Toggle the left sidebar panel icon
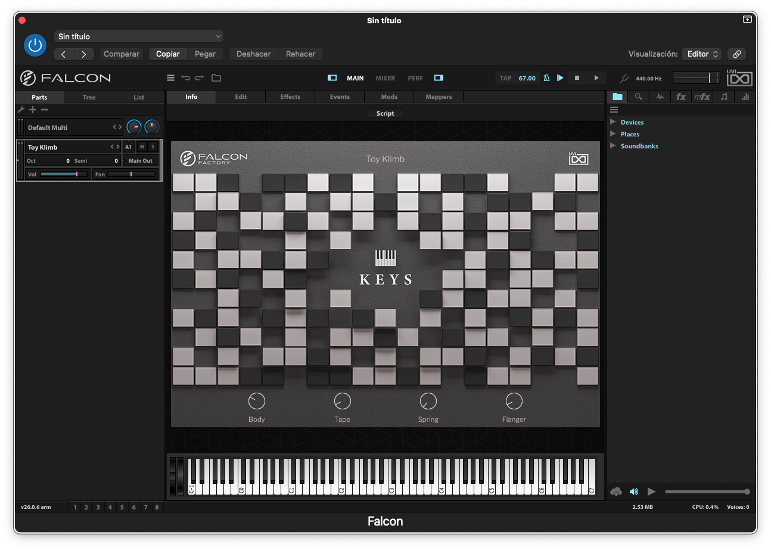Screen dimensions: 771x550 pos(332,78)
